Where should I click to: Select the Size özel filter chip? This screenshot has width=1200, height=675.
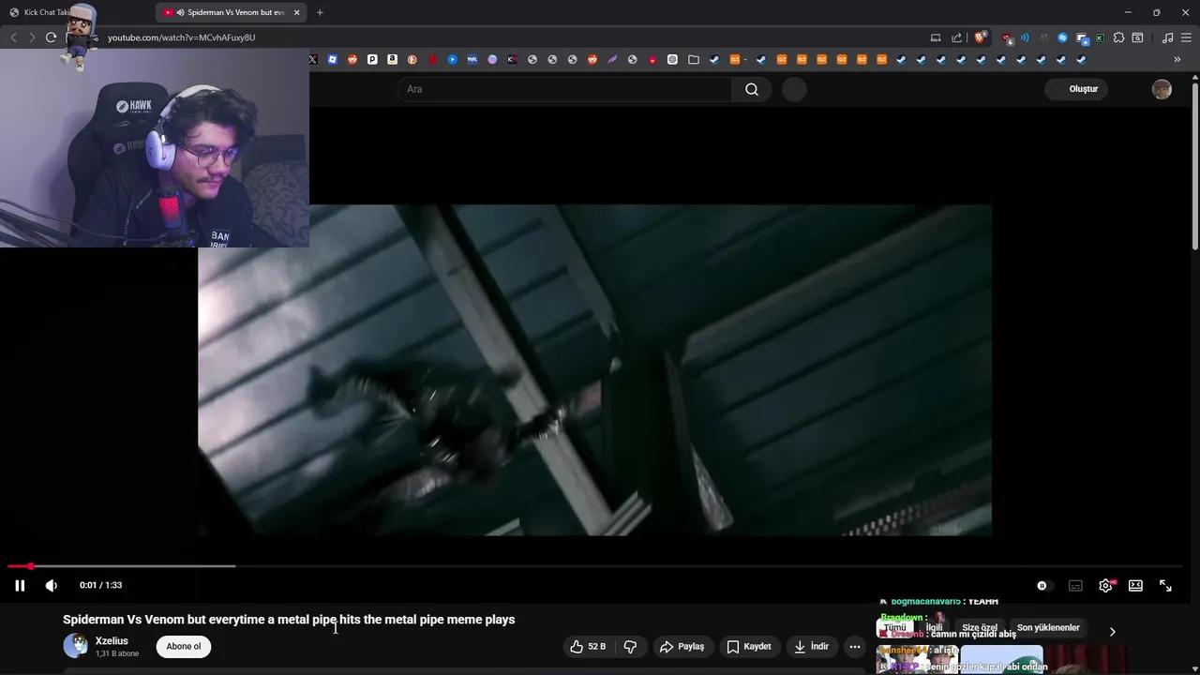[980, 627]
